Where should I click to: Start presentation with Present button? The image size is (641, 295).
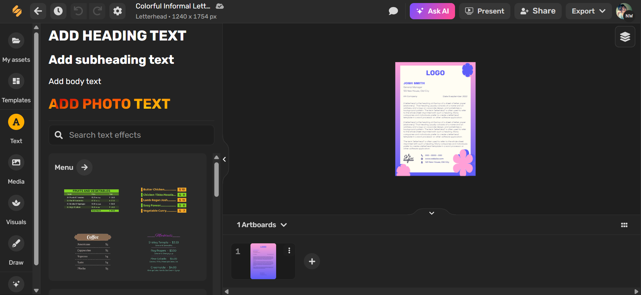484,11
